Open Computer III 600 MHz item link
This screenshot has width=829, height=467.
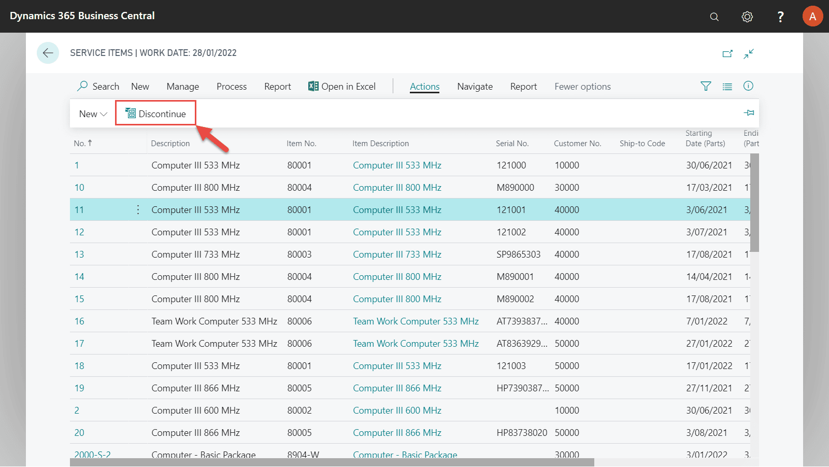[x=397, y=411]
